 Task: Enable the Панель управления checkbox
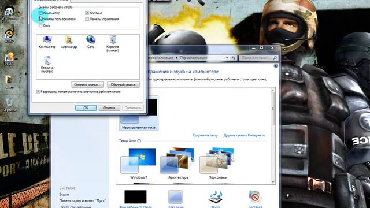coord(87,19)
